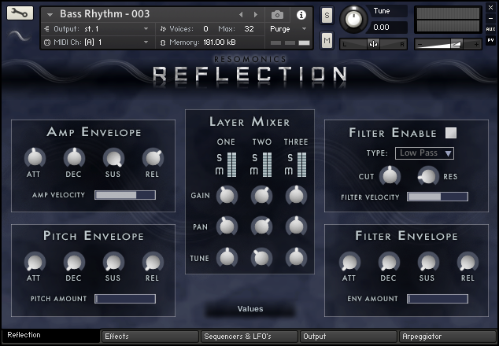Click the AMP VELOCITY slider

pyautogui.click(x=125, y=195)
